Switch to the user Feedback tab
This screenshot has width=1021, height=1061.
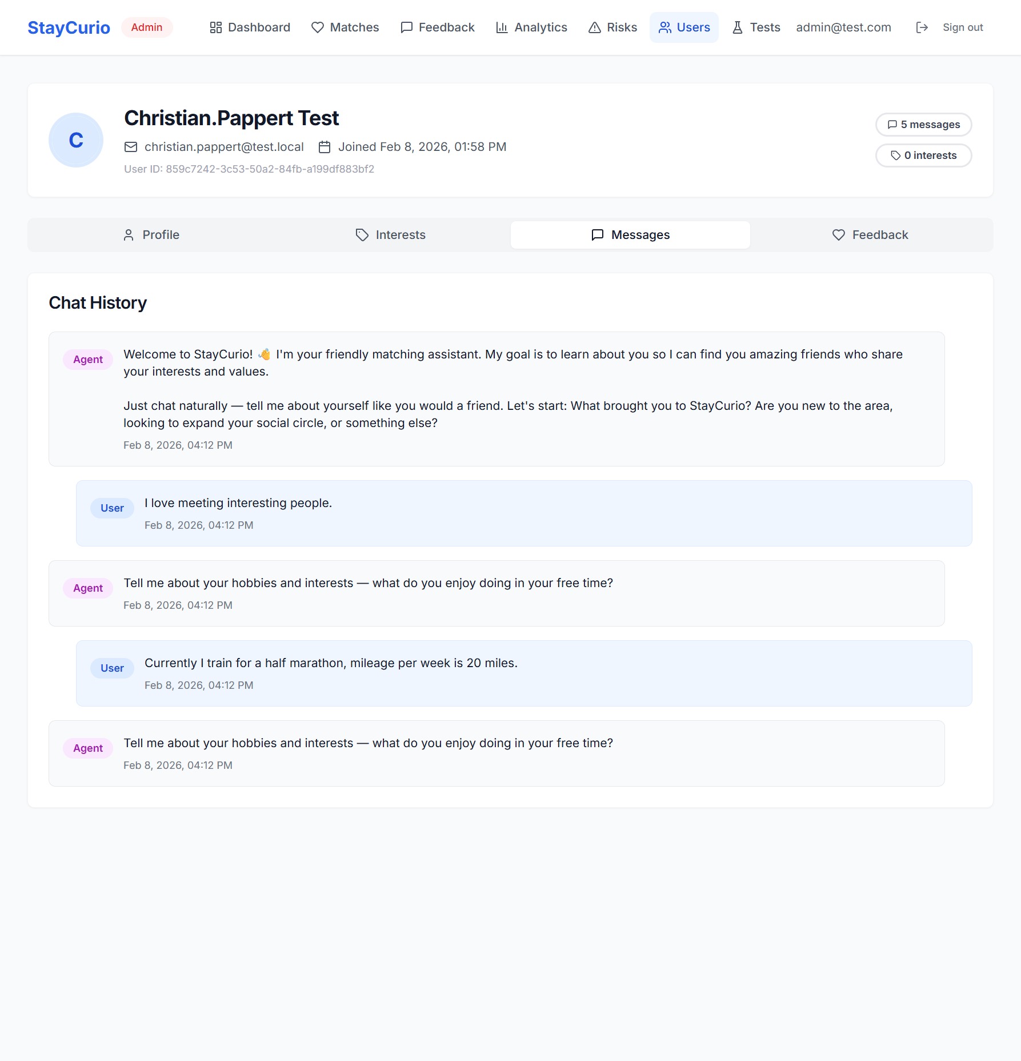point(870,235)
